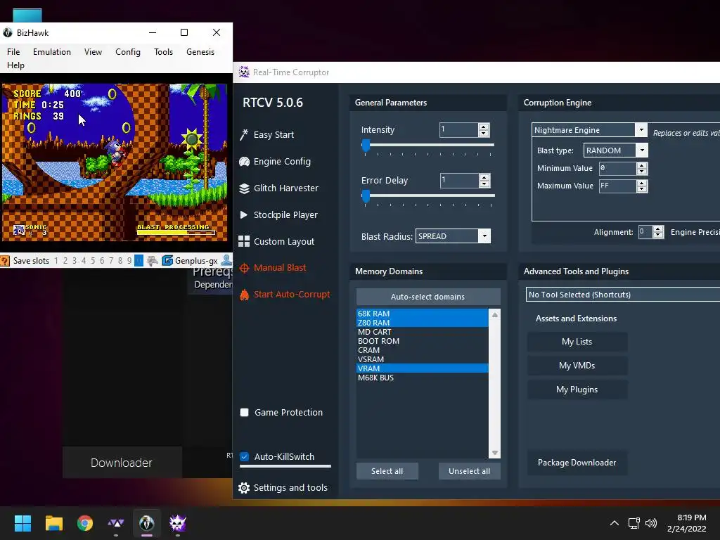Click the Package Downloader button
The image size is (720, 540).
577,463
